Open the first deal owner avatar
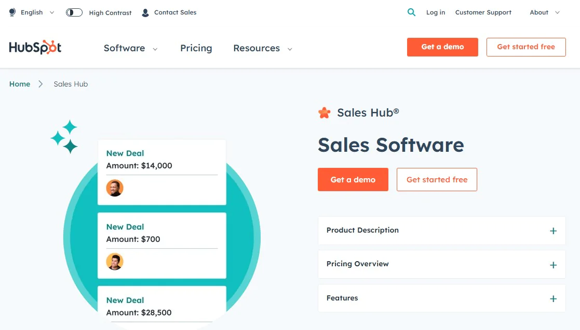 coord(115,188)
